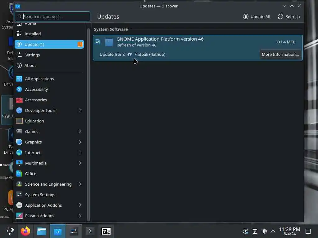Viewport: 318px width, 238px height.
Task: Expand the Multimedia category arrow
Action: [x=80, y=163]
